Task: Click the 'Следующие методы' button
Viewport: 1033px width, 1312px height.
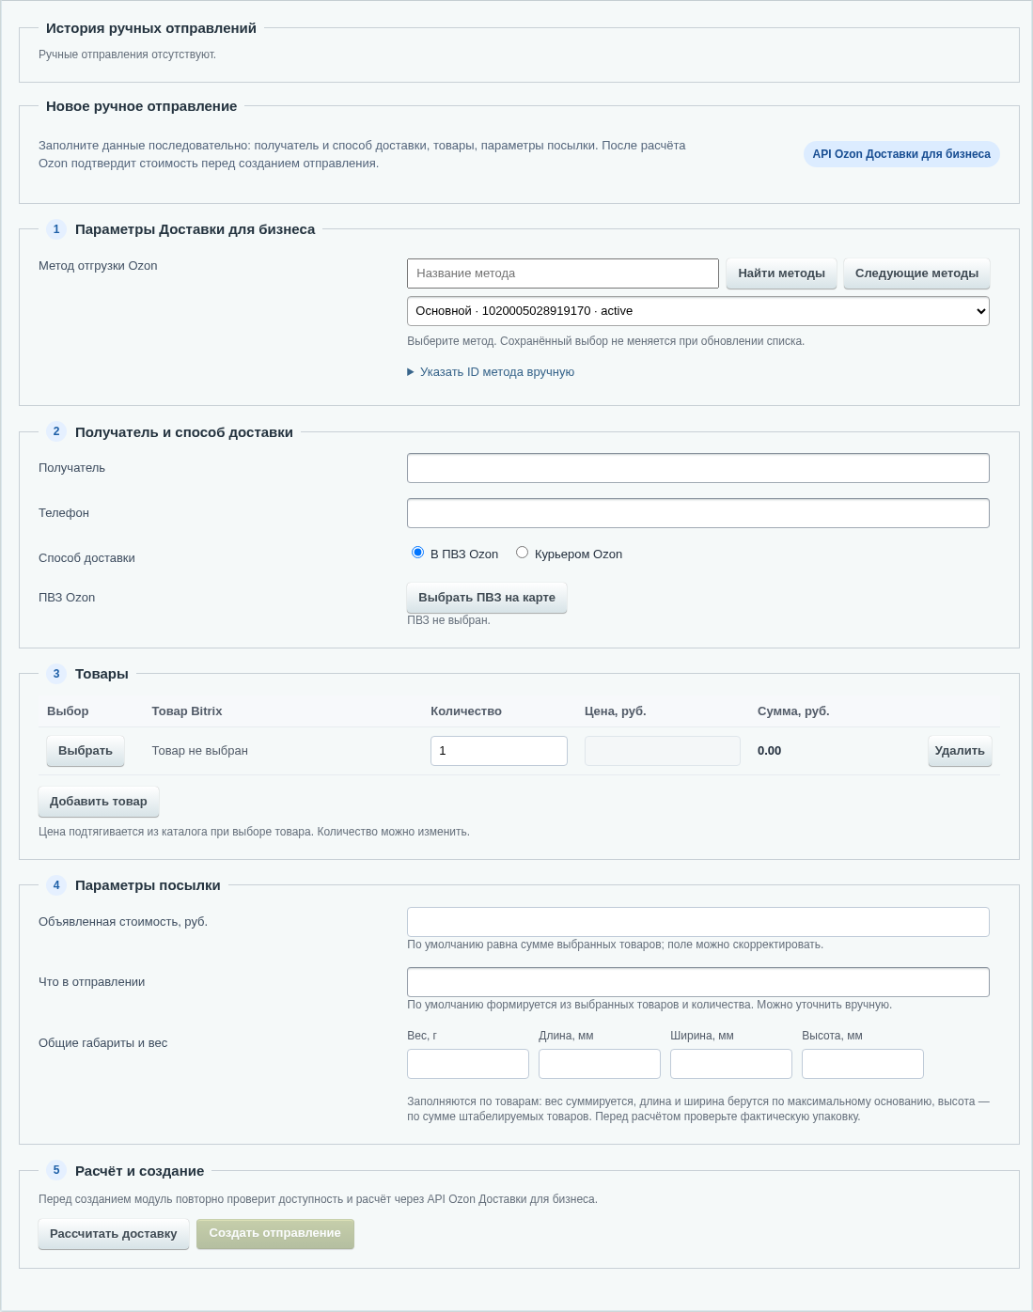Action: 916,273
